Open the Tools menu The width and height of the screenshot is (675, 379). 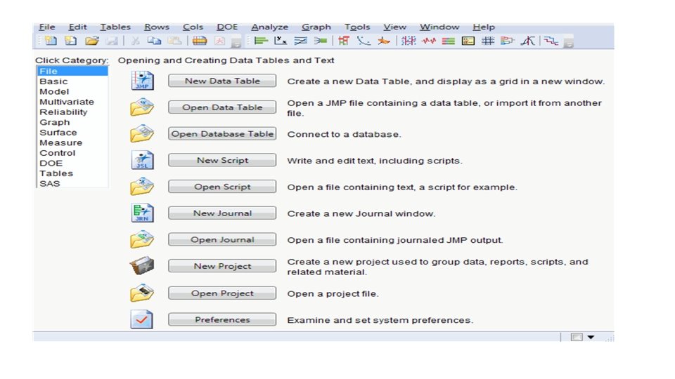[357, 27]
